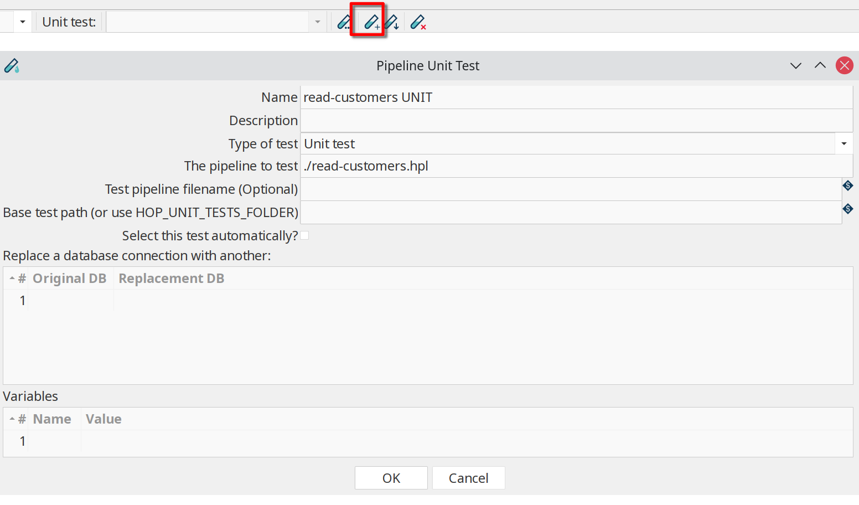Viewport: 859px width, 505px height.
Task: Close the Pipeline Unit Test dialog
Action: 844,65
